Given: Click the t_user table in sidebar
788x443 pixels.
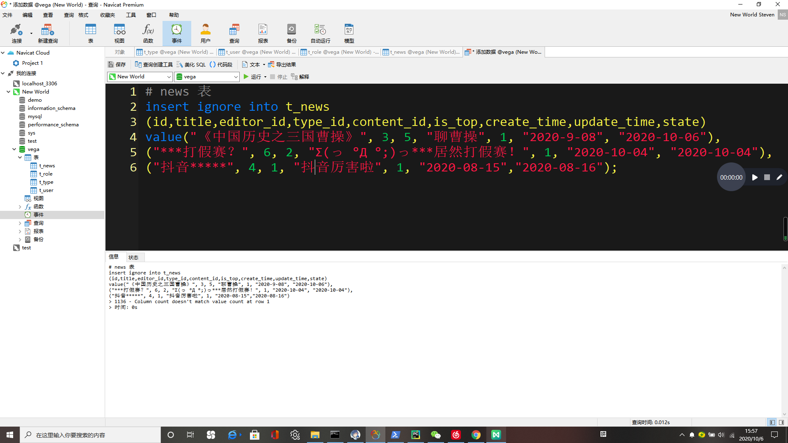Looking at the screenshot, I should coord(46,190).
